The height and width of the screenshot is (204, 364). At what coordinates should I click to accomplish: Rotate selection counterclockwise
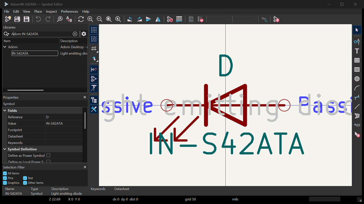[x=130, y=19]
